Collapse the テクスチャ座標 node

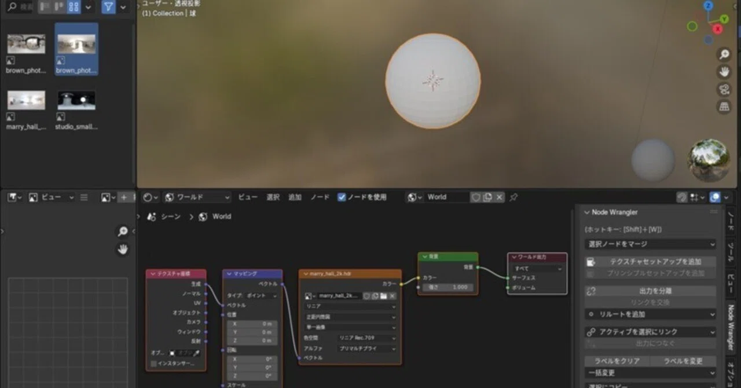(153, 273)
